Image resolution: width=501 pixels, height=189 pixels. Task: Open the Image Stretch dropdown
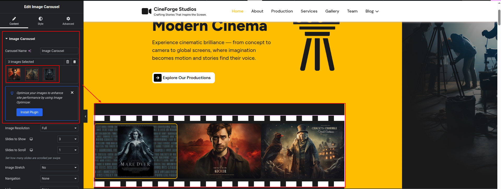tap(59, 168)
